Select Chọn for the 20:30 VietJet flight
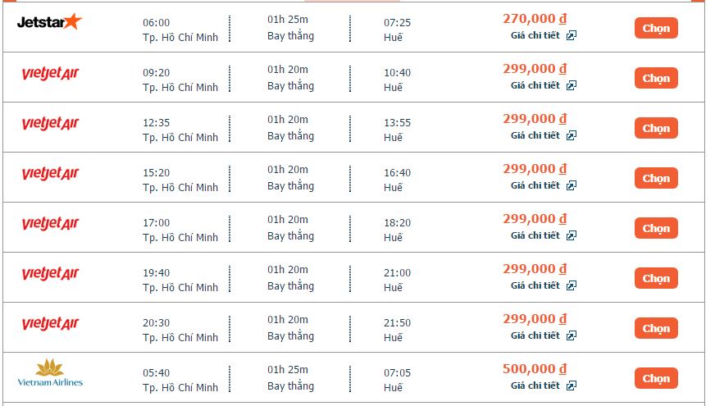 (x=656, y=328)
